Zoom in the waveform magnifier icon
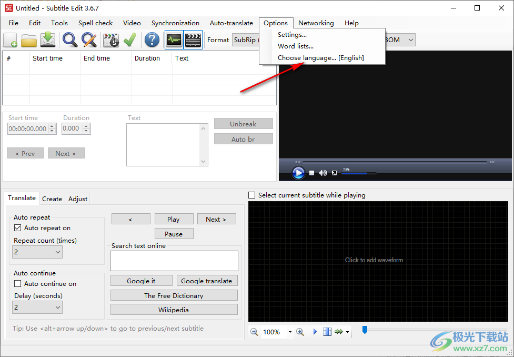Screen dimensions: 514x357 [x=300, y=332]
